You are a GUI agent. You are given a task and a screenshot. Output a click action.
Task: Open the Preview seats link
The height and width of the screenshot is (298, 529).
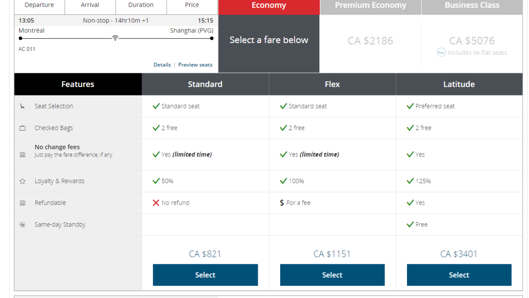[x=195, y=65]
